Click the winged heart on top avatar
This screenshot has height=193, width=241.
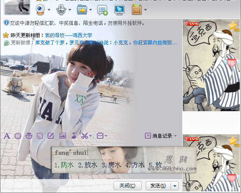click(x=232, y=63)
